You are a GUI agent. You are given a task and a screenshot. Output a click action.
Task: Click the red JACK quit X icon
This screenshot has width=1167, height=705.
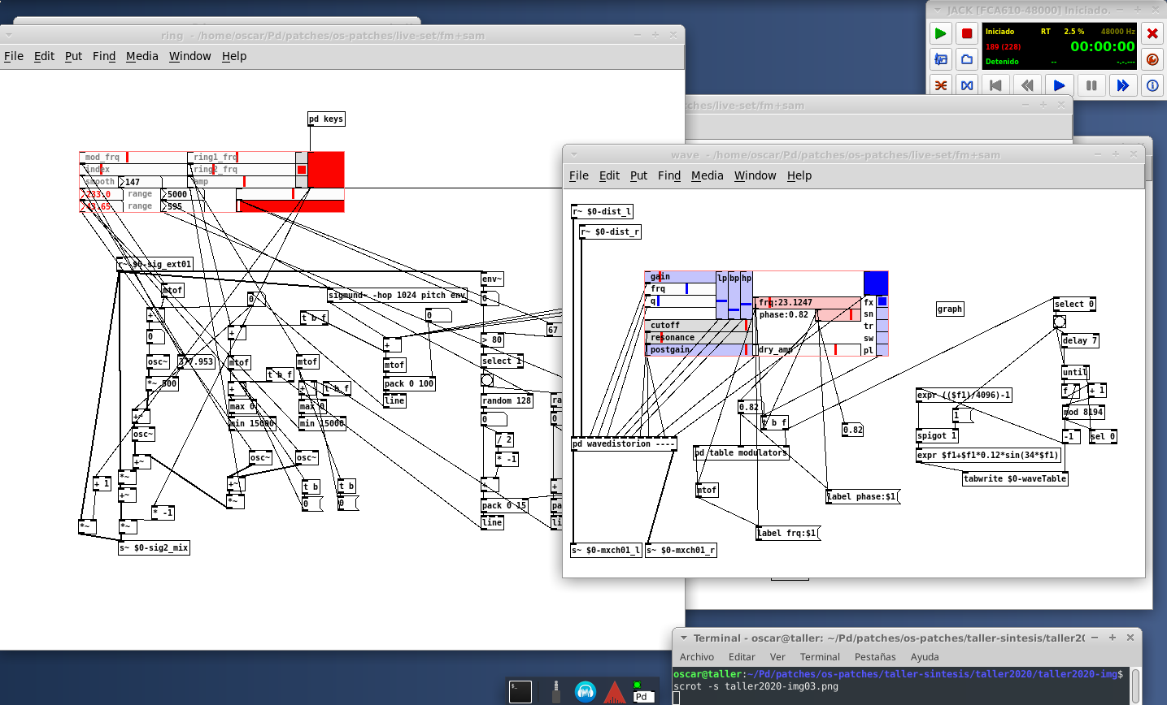1152,33
